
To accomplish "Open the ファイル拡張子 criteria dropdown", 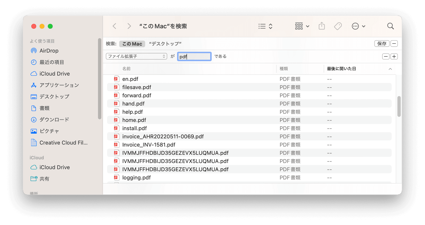I will [137, 56].
